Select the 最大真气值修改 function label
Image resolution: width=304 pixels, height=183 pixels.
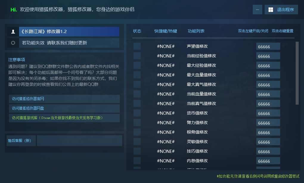coord(201,84)
